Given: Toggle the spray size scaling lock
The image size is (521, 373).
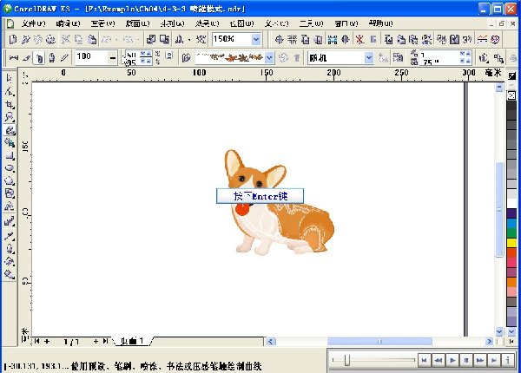Looking at the screenshot, I should click(169, 56).
